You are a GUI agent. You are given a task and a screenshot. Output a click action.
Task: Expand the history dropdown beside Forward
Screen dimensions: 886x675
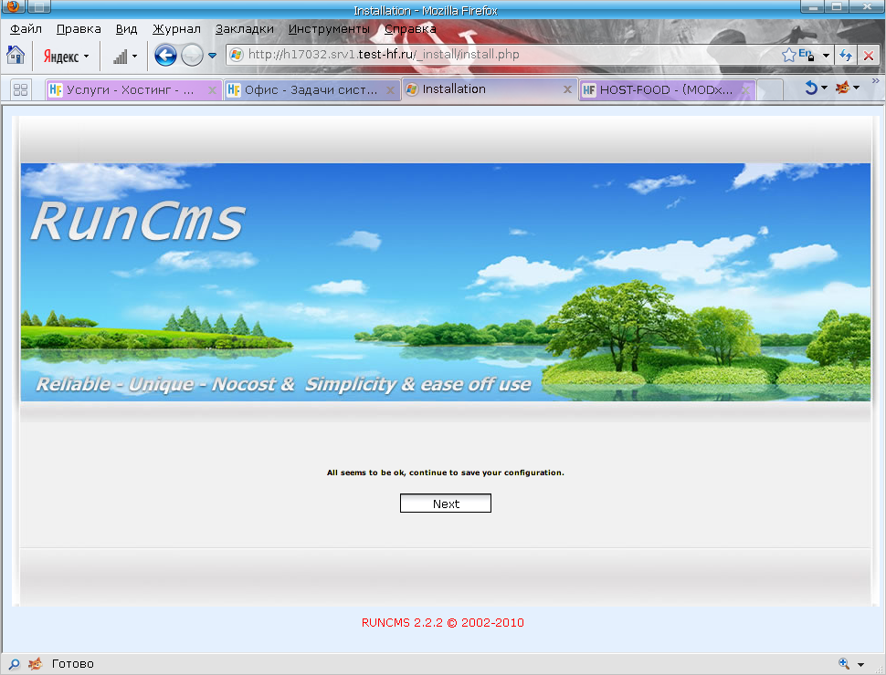click(213, 56)
